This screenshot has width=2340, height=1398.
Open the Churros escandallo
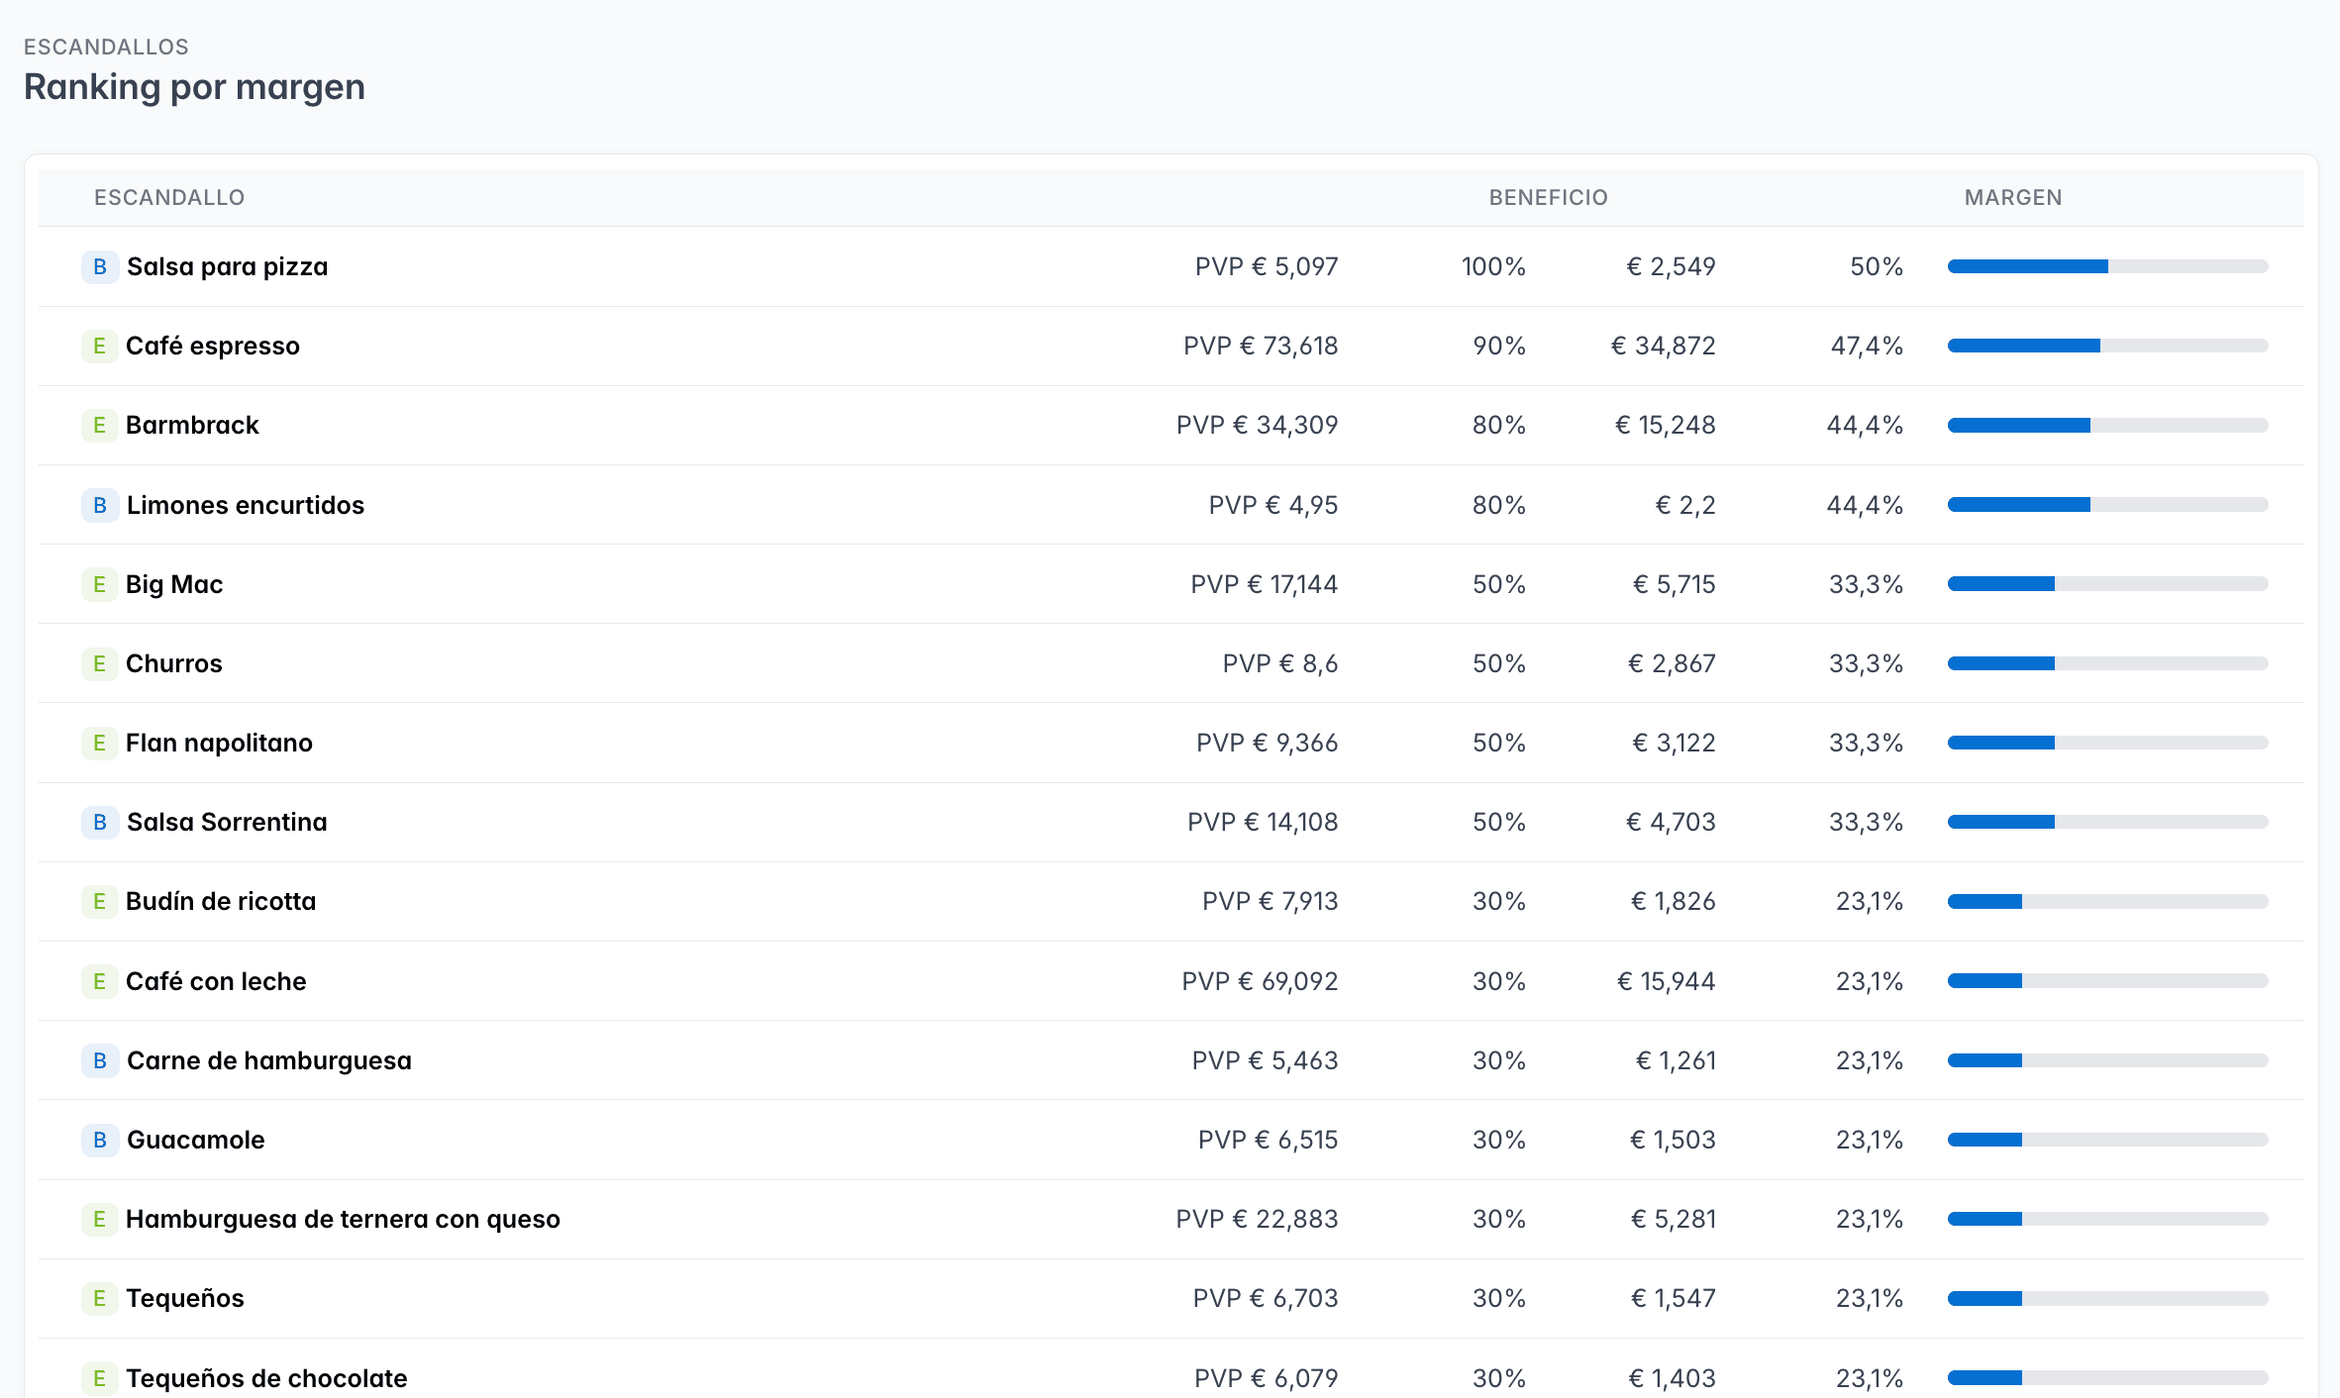click(x=173, y=663)
